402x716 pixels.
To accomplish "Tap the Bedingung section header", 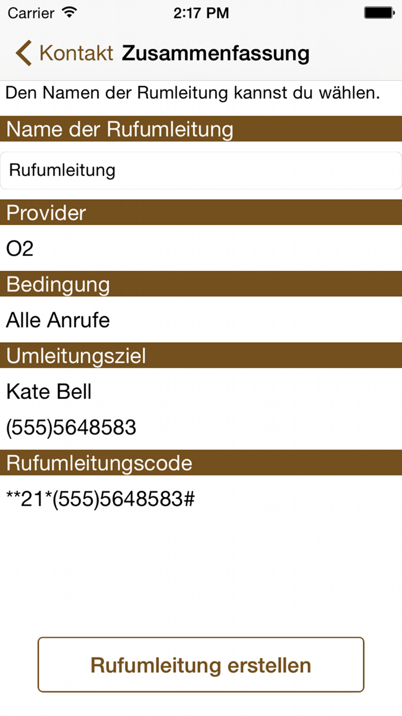I will pos(201,284).
